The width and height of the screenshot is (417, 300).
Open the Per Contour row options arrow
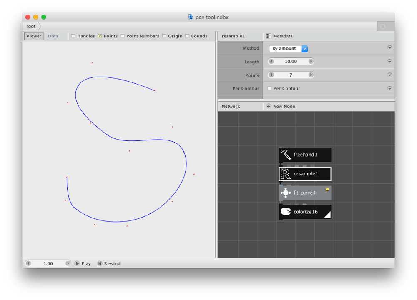tap(389, 88)
